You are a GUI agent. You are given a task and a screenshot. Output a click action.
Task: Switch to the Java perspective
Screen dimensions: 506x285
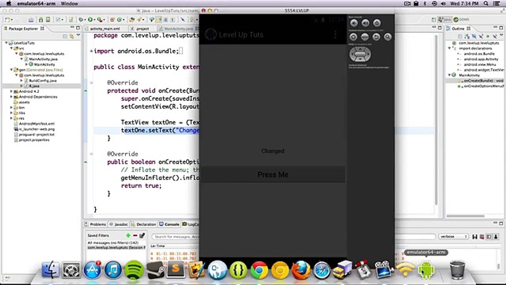[x=445, y=19]
